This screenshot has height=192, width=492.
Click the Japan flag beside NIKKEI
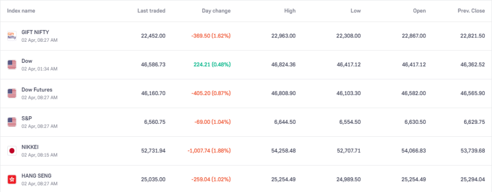pyautogui.click(x=12, y=151)
